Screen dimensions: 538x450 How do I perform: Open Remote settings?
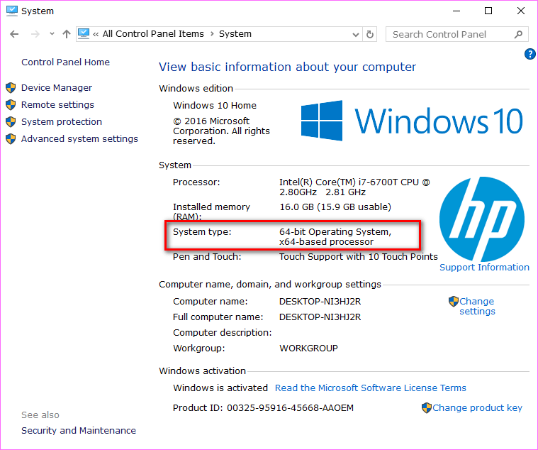pos(57,105)
